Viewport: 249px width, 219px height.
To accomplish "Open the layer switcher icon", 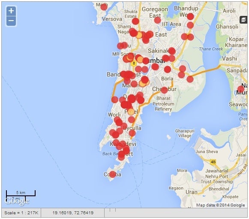I will [x=243, y=20].
